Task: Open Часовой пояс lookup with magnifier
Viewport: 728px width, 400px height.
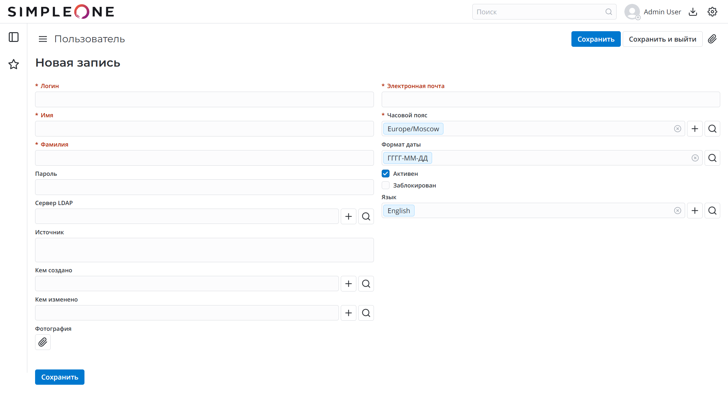Action: (x=712, y=129)
